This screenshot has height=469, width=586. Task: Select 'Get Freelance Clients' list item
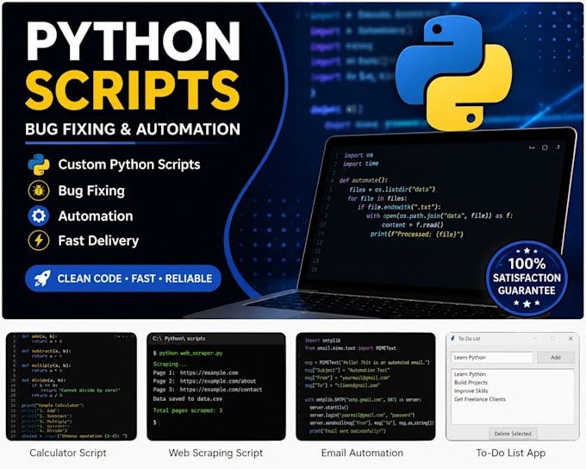click(x=479, y=399)
